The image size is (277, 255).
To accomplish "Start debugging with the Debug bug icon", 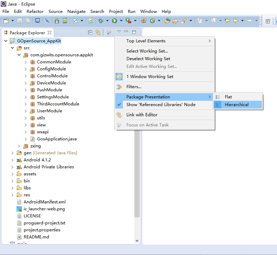I will (x=101, y=21).
